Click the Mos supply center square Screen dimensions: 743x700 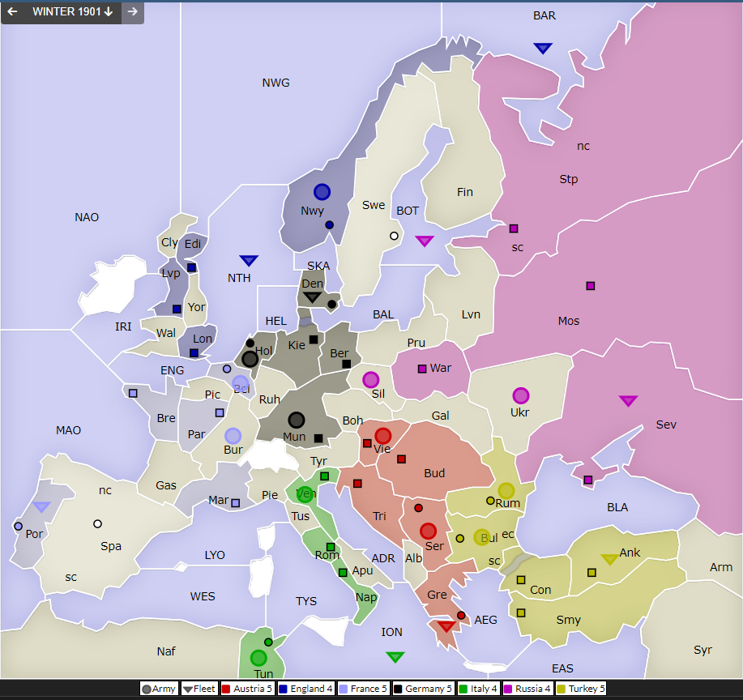point(591,286)
